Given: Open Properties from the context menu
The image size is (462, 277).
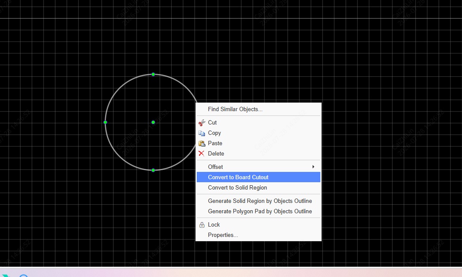Looking at the screenshot, I should [x=258, y=235].
